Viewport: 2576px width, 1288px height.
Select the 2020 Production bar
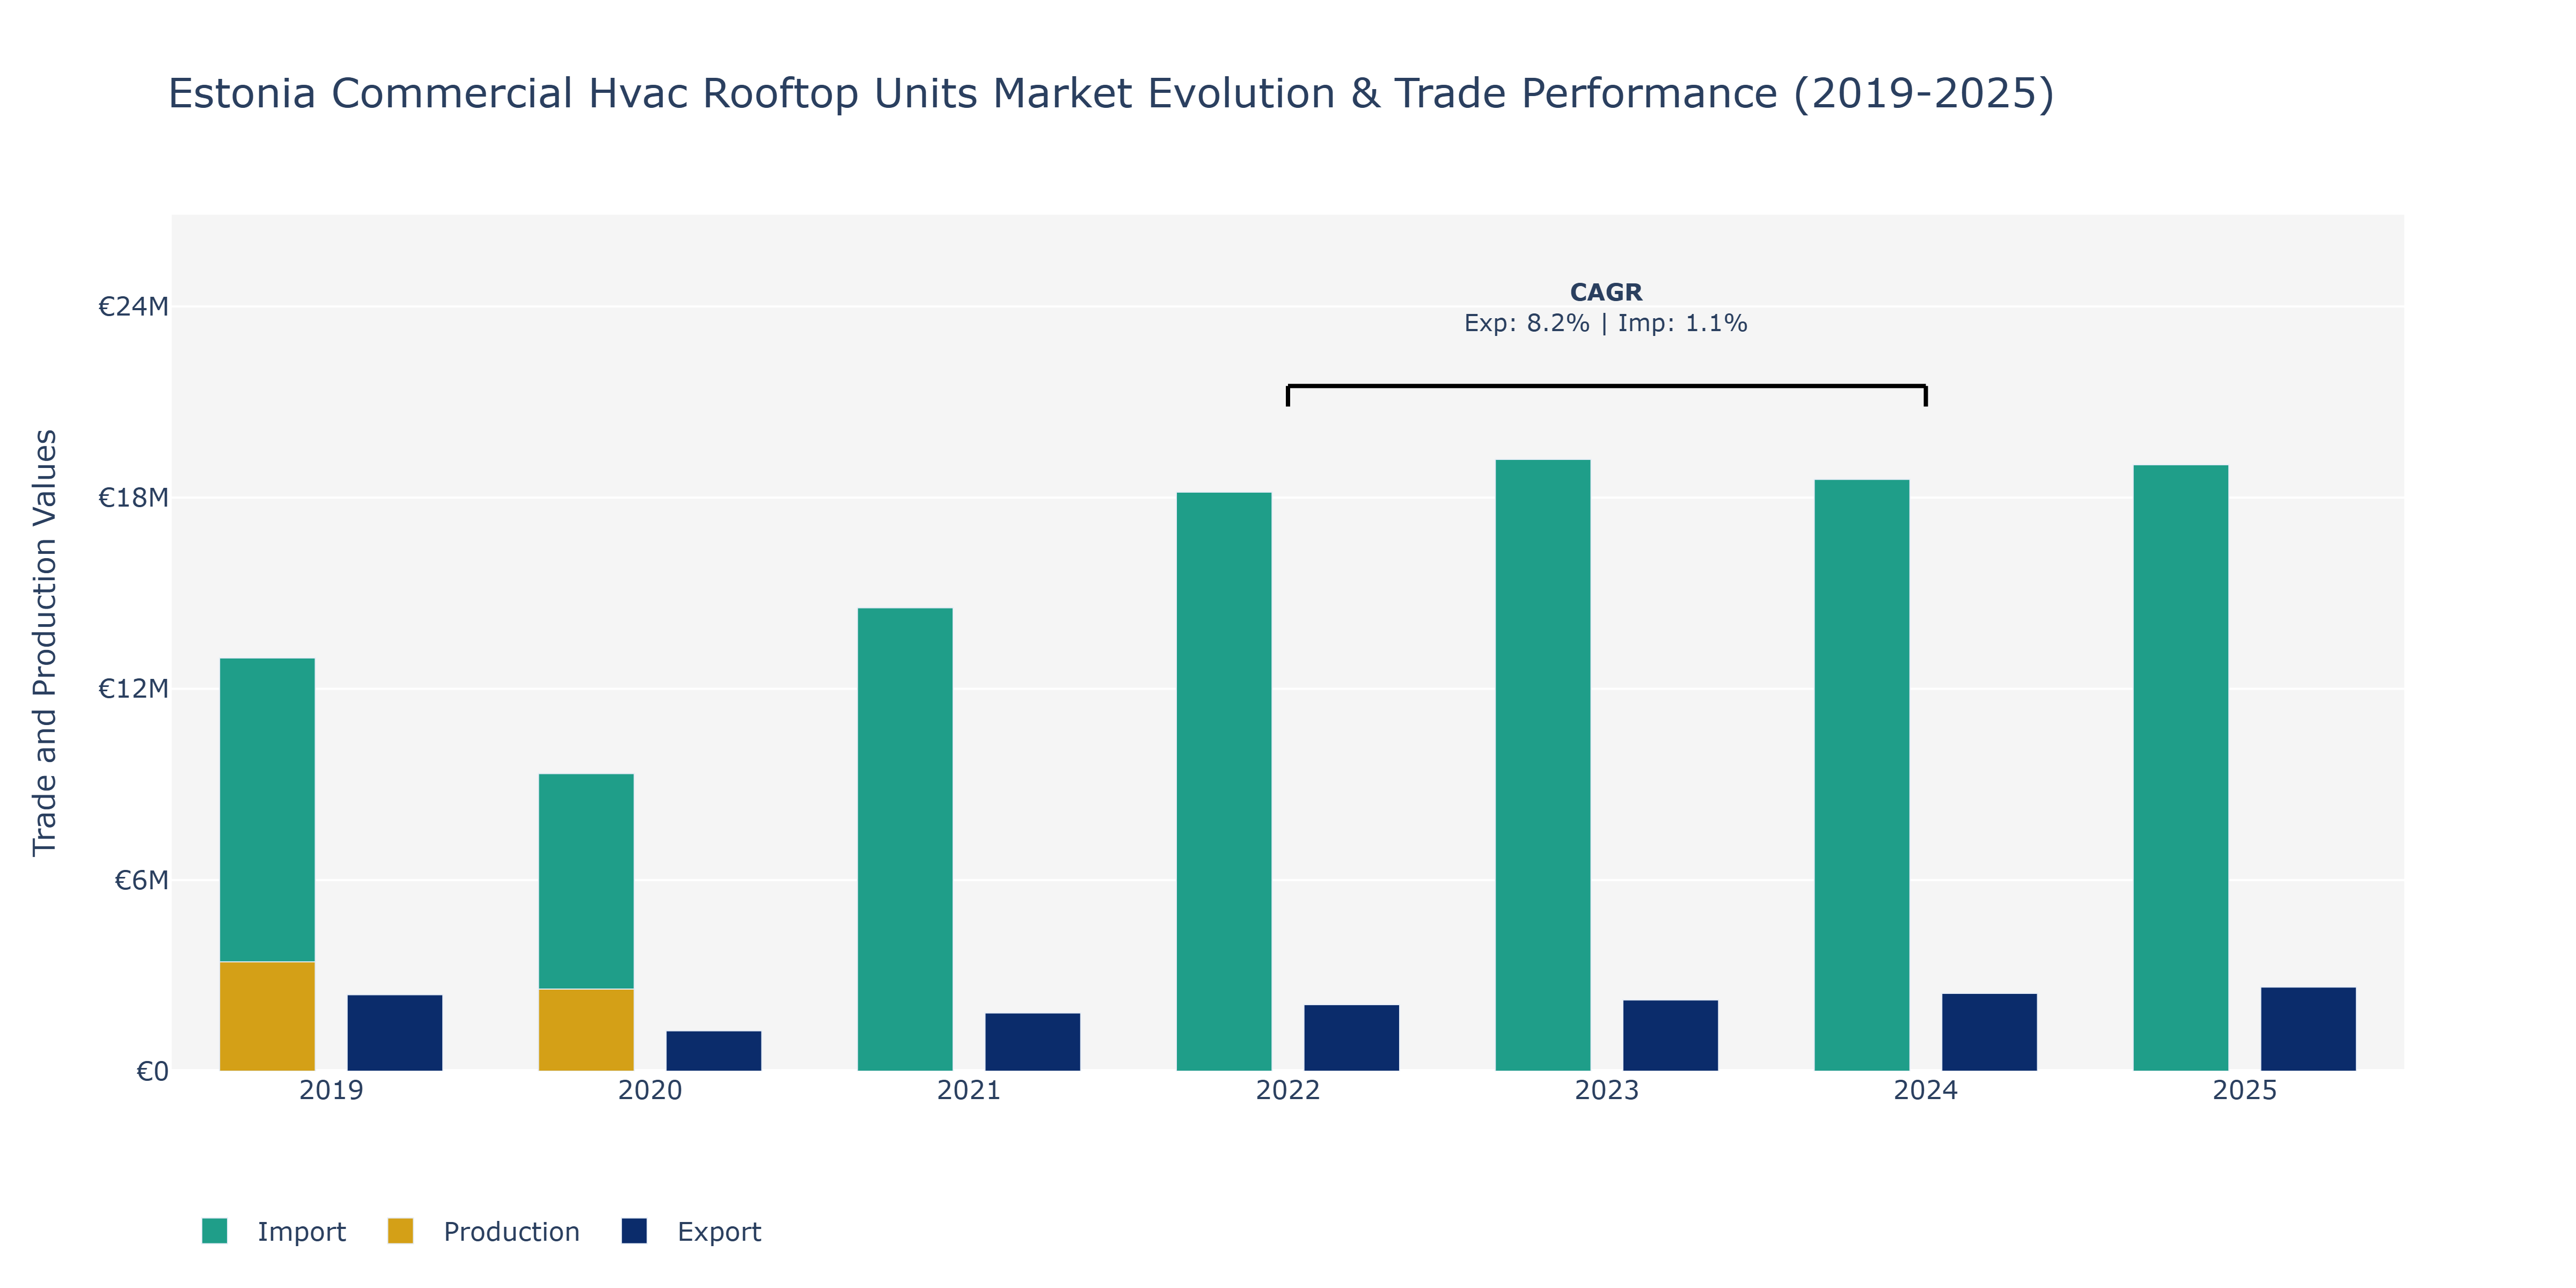[x=586, y=1030]
